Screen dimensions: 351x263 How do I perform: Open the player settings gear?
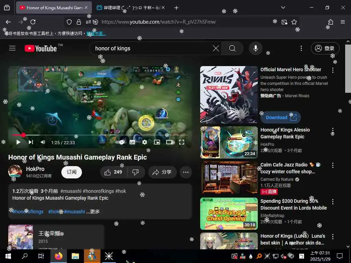coord(145,142)
